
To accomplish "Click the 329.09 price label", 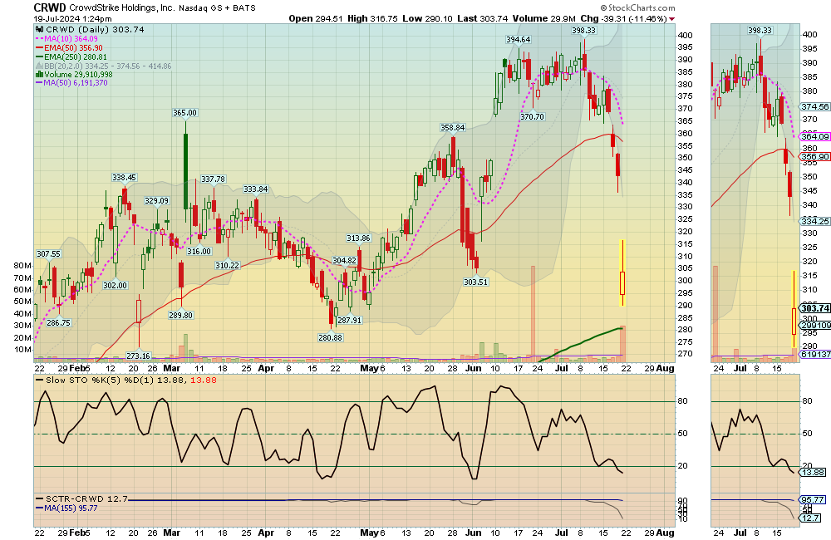I will click(156, 200).
